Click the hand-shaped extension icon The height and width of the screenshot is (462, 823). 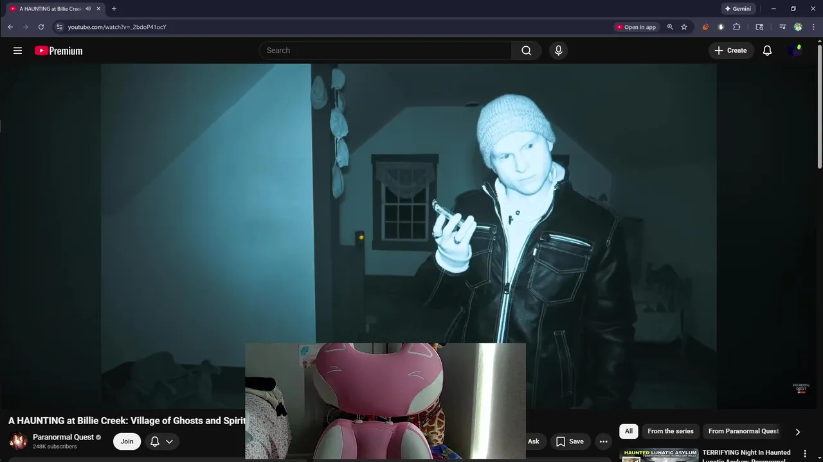pos(721,27)
